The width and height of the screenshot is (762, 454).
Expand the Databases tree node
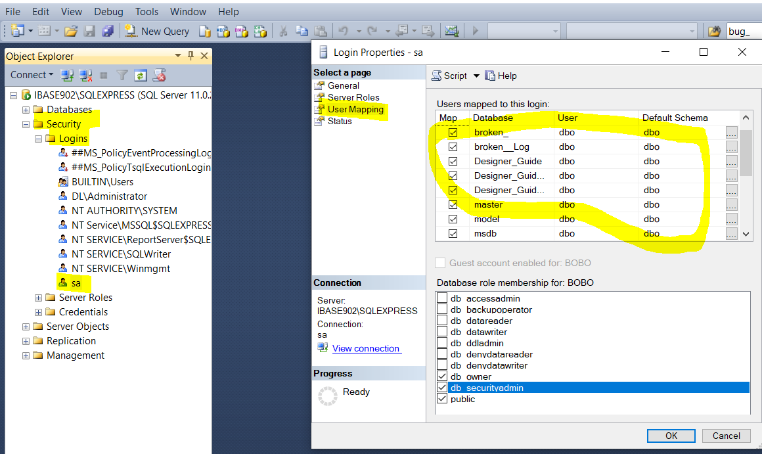tap(26, 110)
